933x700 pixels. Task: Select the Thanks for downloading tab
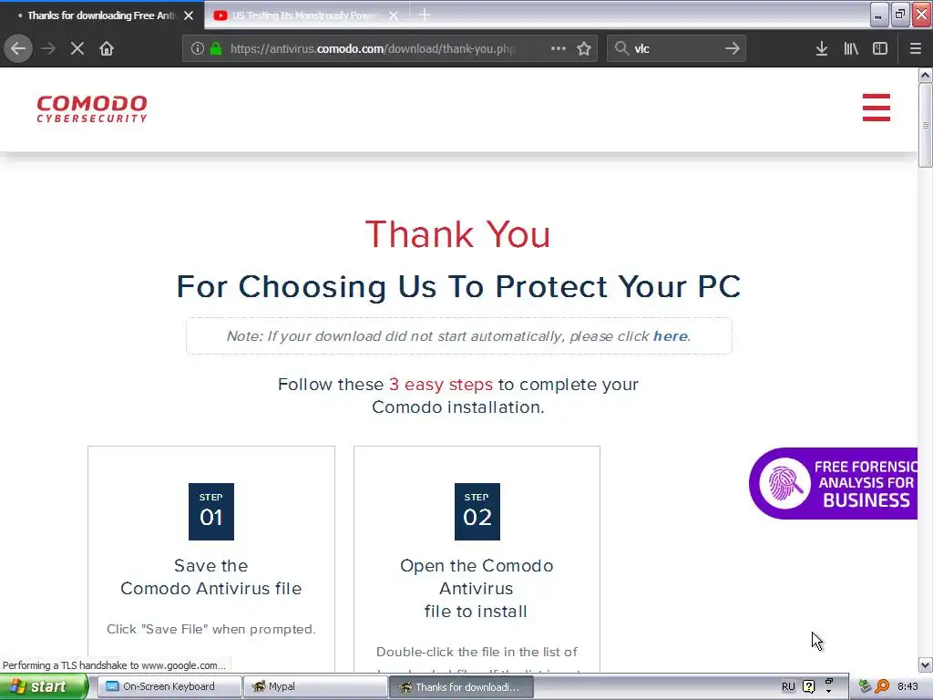click(x=101, y=15)
